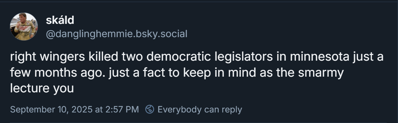Click the "Everybody can reply" label
Screen dimensions: 398x123
coord(199,110)
